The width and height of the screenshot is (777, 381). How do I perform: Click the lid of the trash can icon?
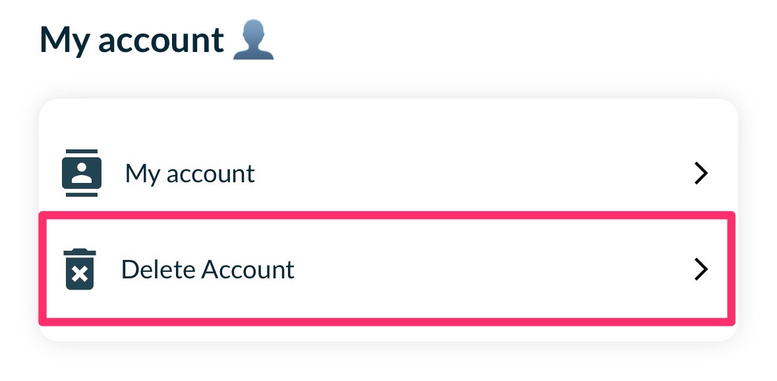80,253
